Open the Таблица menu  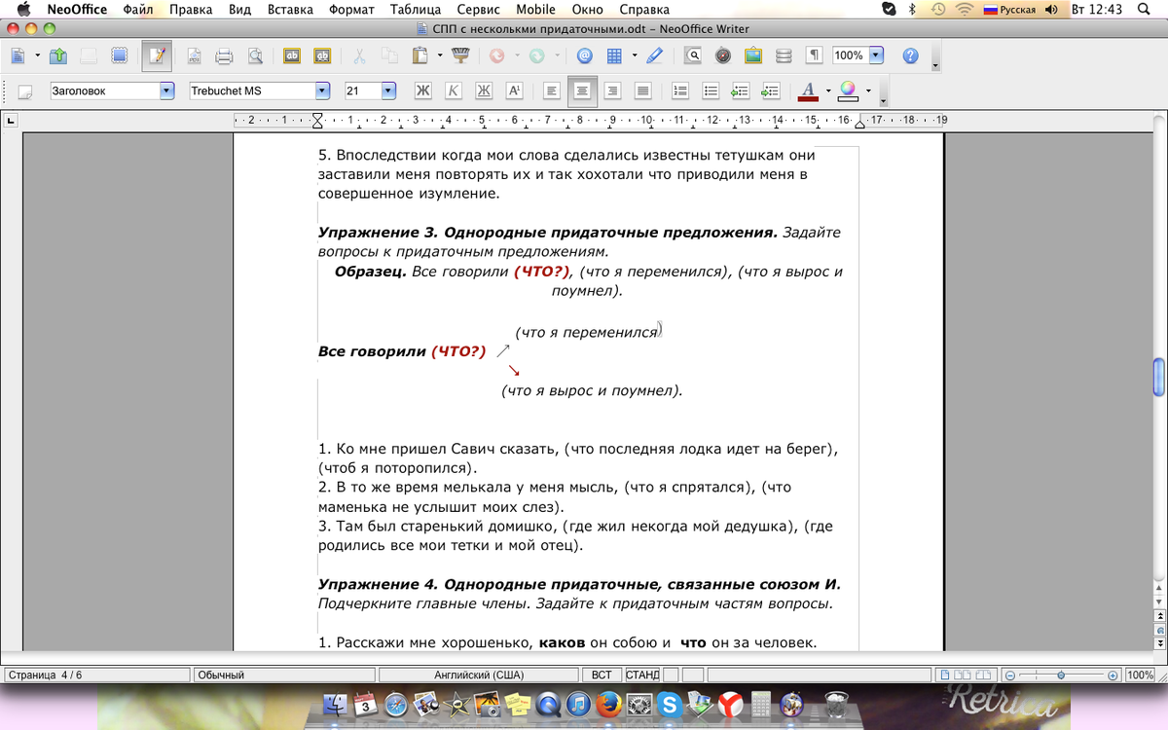(x=415, y=9)
